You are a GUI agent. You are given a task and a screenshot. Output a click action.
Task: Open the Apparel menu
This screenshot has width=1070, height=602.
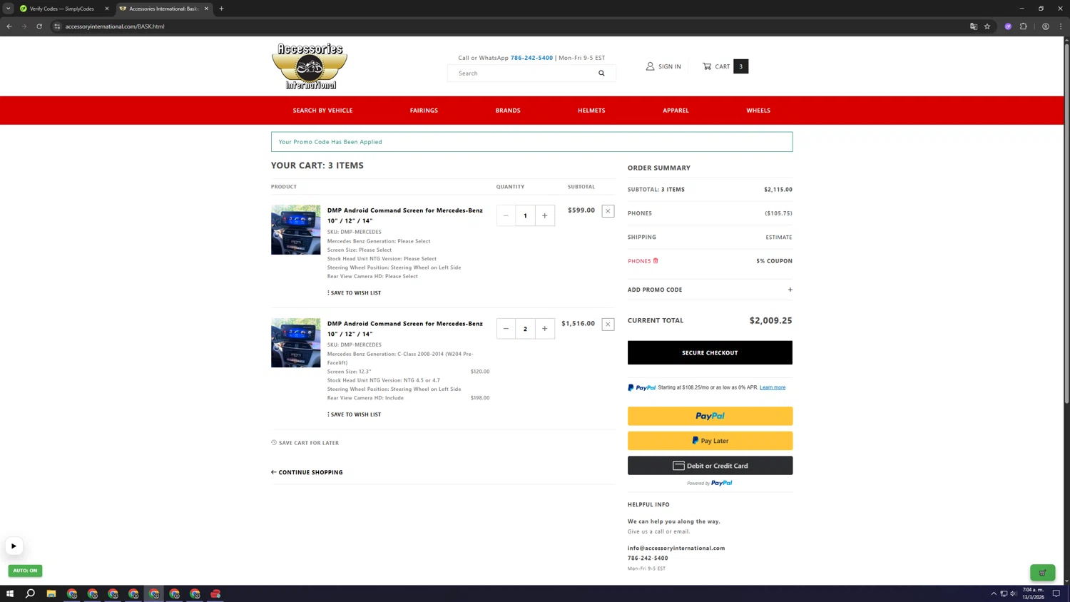[x=676, y=111]
